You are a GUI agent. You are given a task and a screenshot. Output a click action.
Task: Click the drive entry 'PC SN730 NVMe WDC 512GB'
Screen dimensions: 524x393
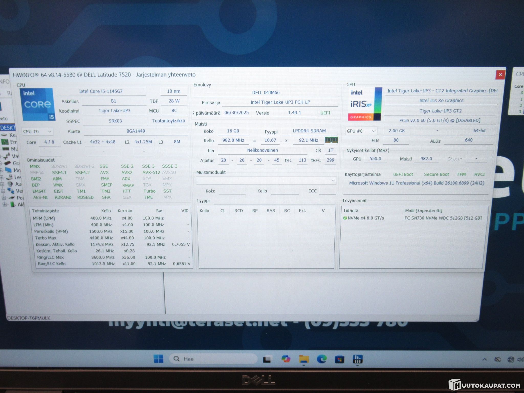pyautogui.click(x=443, y=218)
